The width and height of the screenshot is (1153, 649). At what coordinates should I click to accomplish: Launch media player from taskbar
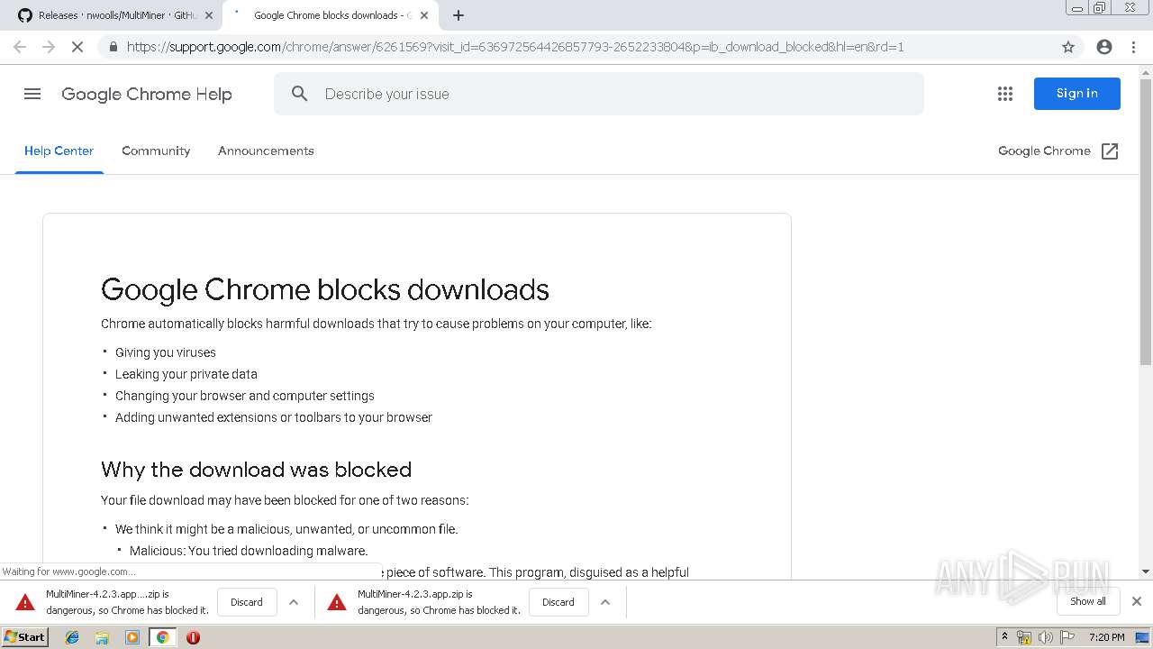pyautogui.click(x=132, y=637)
